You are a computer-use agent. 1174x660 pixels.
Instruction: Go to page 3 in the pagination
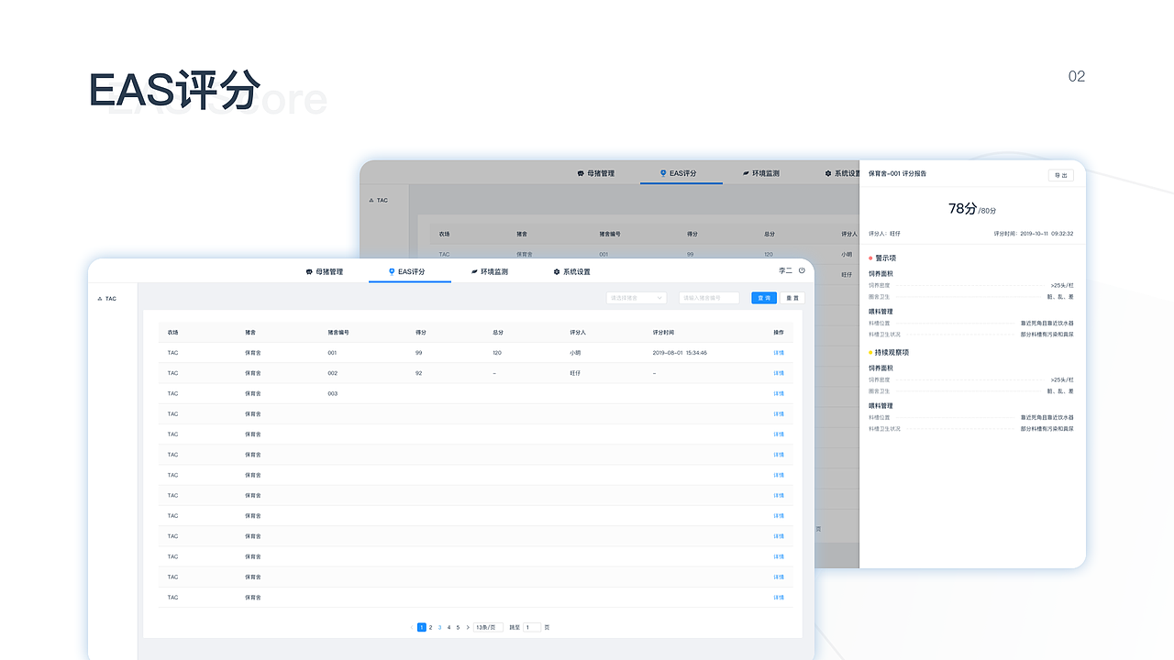click(440, 627)
